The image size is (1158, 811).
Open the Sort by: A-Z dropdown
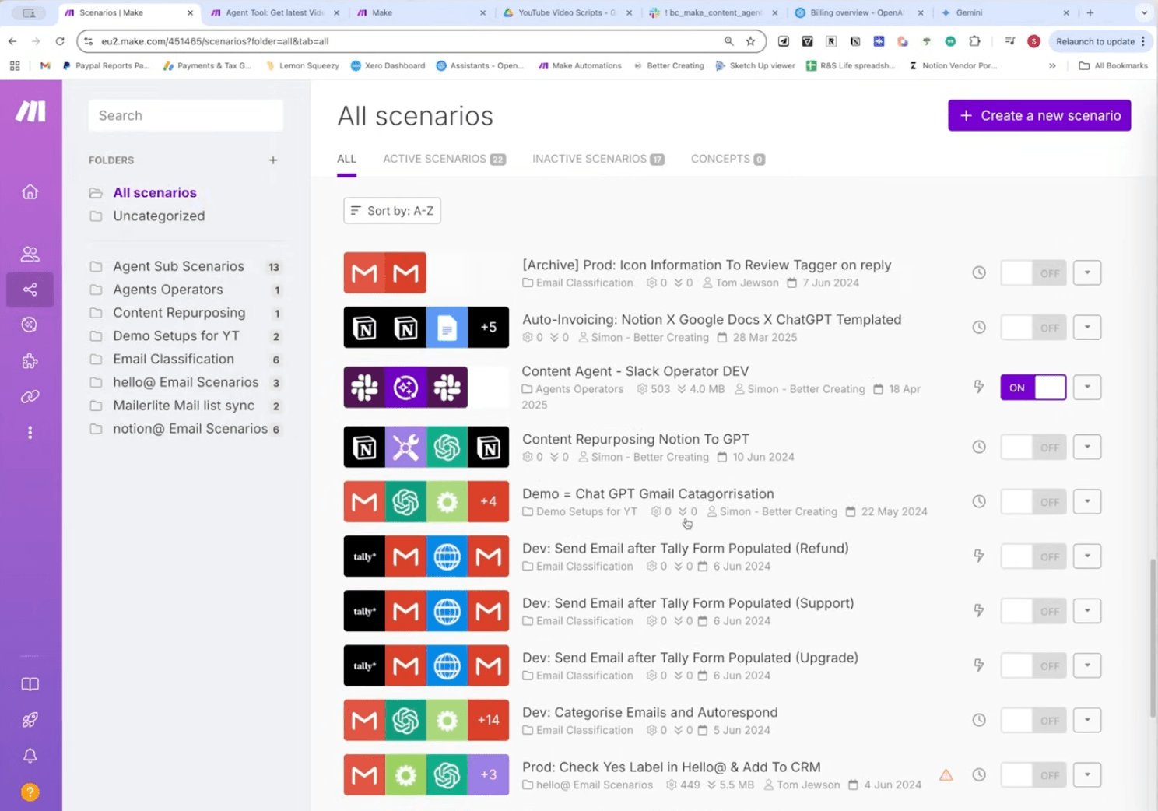tap(392, 211)
